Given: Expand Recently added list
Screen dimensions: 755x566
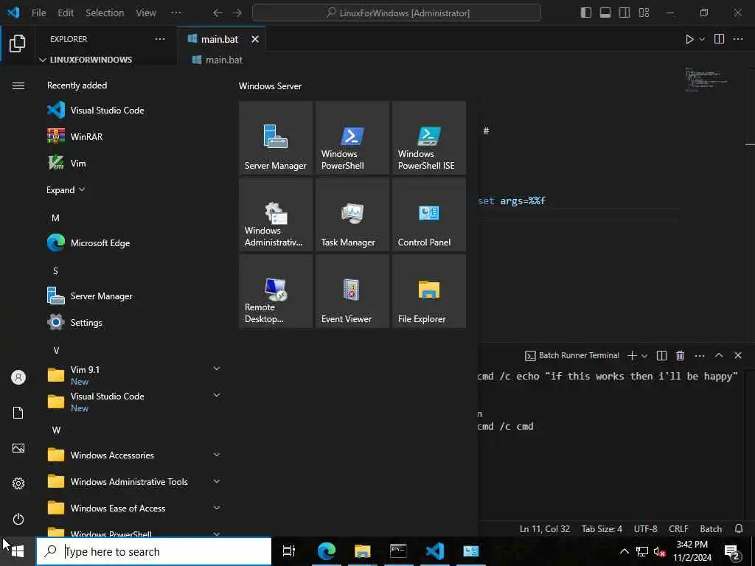Looking at the screenshot, I should tap(66, 189).
